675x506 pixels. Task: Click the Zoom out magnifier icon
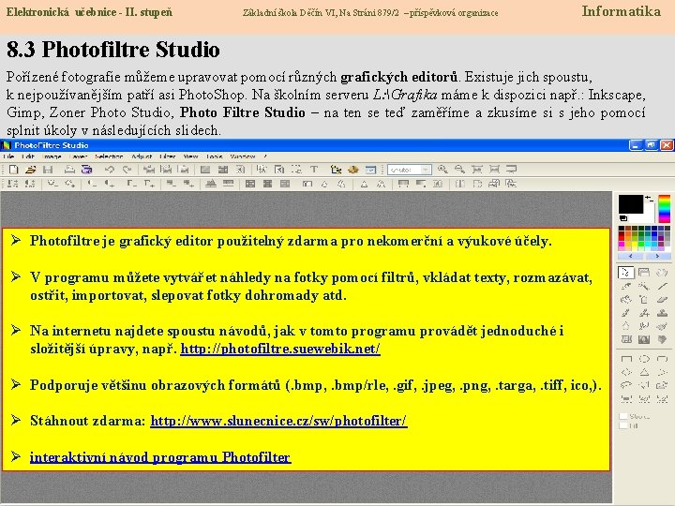(459, 170)
